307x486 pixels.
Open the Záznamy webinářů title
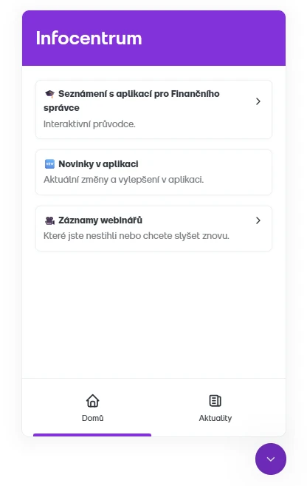click(100, 220)
